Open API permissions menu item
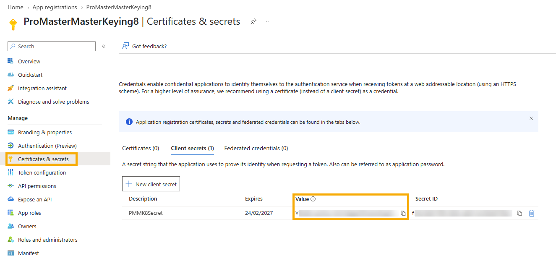556x261 pixels. (37, 186)
